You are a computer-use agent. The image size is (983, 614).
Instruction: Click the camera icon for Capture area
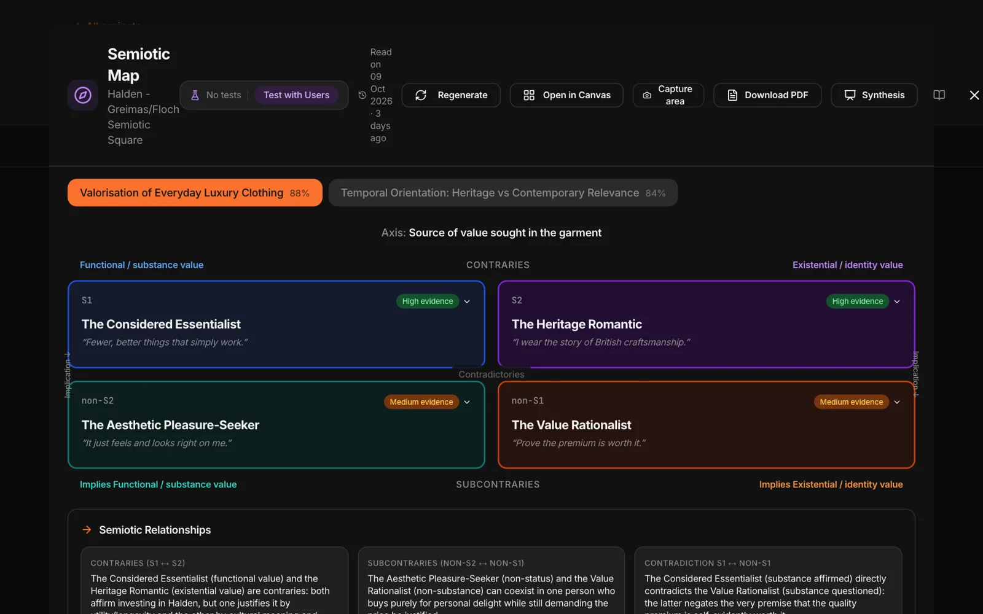click(647, 95)
